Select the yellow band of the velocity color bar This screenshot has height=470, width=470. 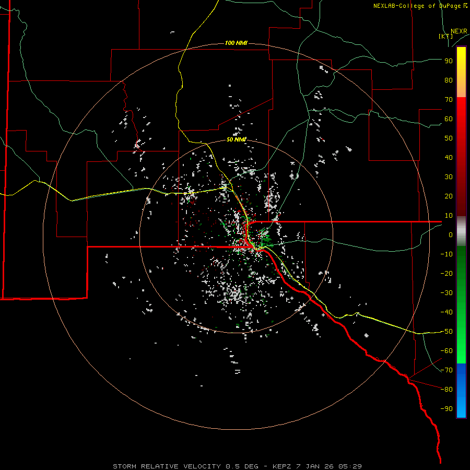click(x=461, y=72)
